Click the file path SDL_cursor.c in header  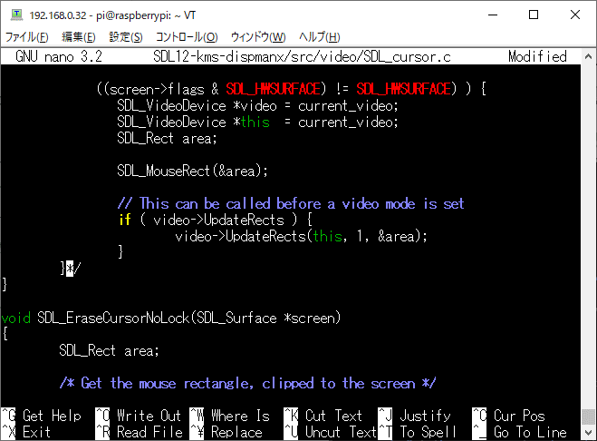[302, 56]
